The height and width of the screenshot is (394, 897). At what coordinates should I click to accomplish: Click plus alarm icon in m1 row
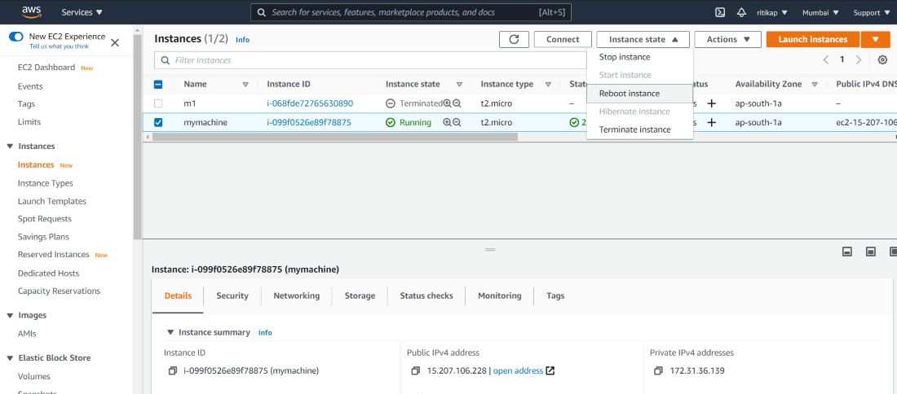click(x=712, y=104)
